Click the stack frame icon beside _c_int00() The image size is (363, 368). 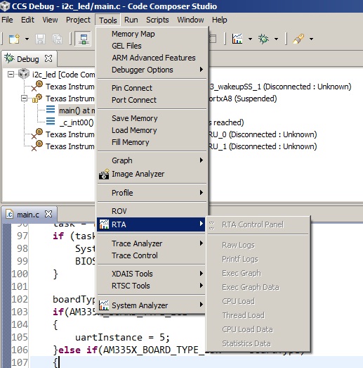(x=51, y=122)
